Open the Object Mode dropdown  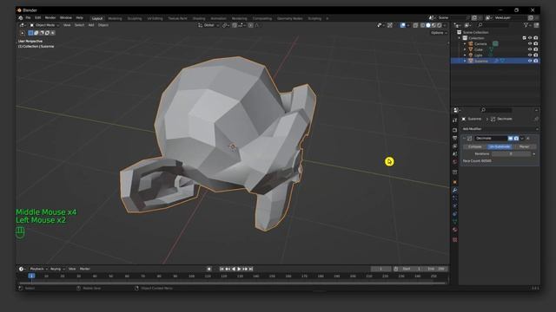tap(44, 25)
